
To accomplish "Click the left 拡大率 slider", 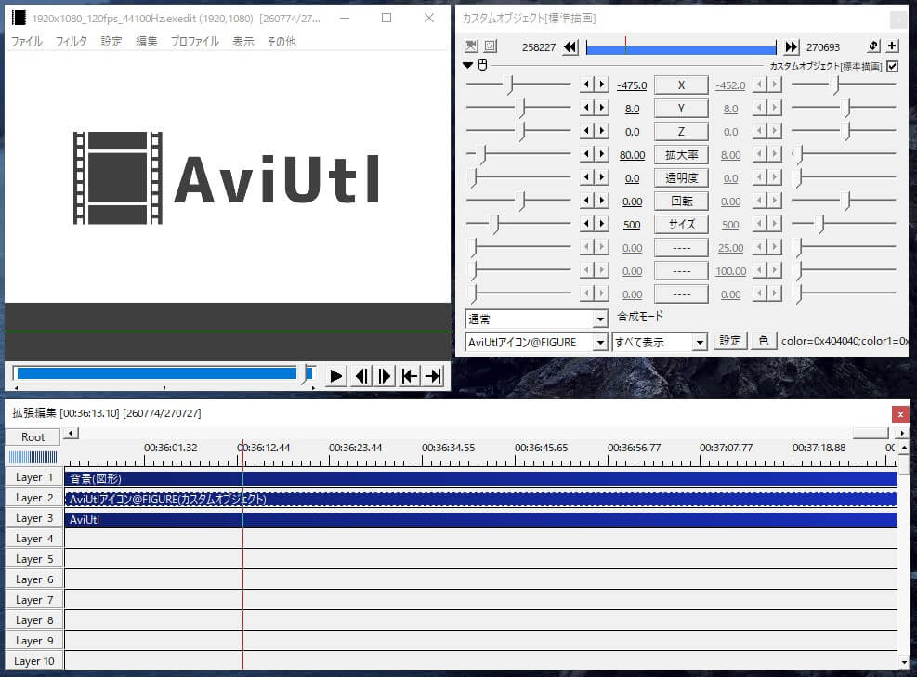I will pos(518,154).
